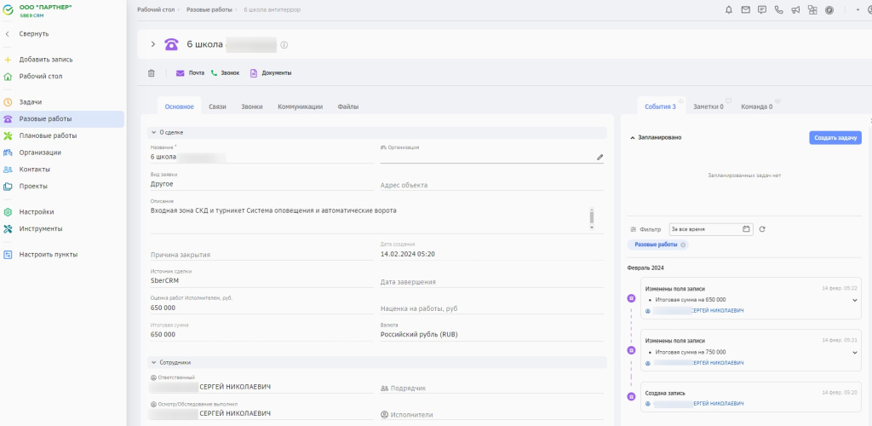Click the megaphone announcements icon
This screenshot has height=426, width=872.
(x=795, y=10)
